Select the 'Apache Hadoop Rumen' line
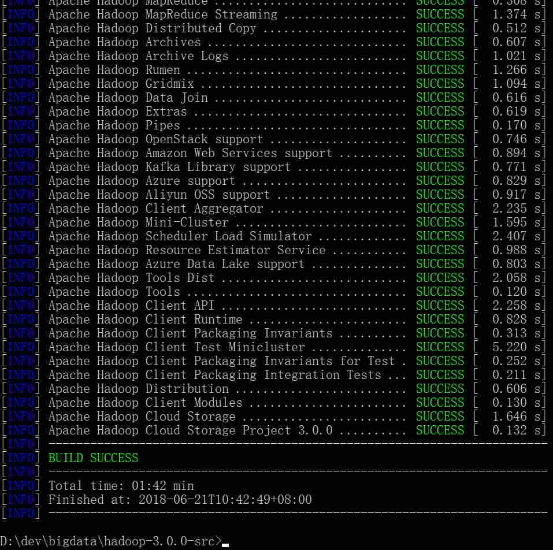 pyautogui.click(x=114, y=70)
